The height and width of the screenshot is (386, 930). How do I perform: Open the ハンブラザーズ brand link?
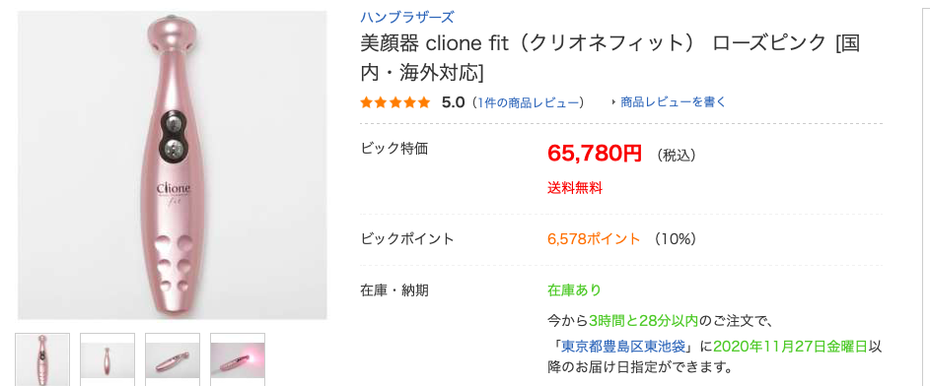(x=407, y=17)
